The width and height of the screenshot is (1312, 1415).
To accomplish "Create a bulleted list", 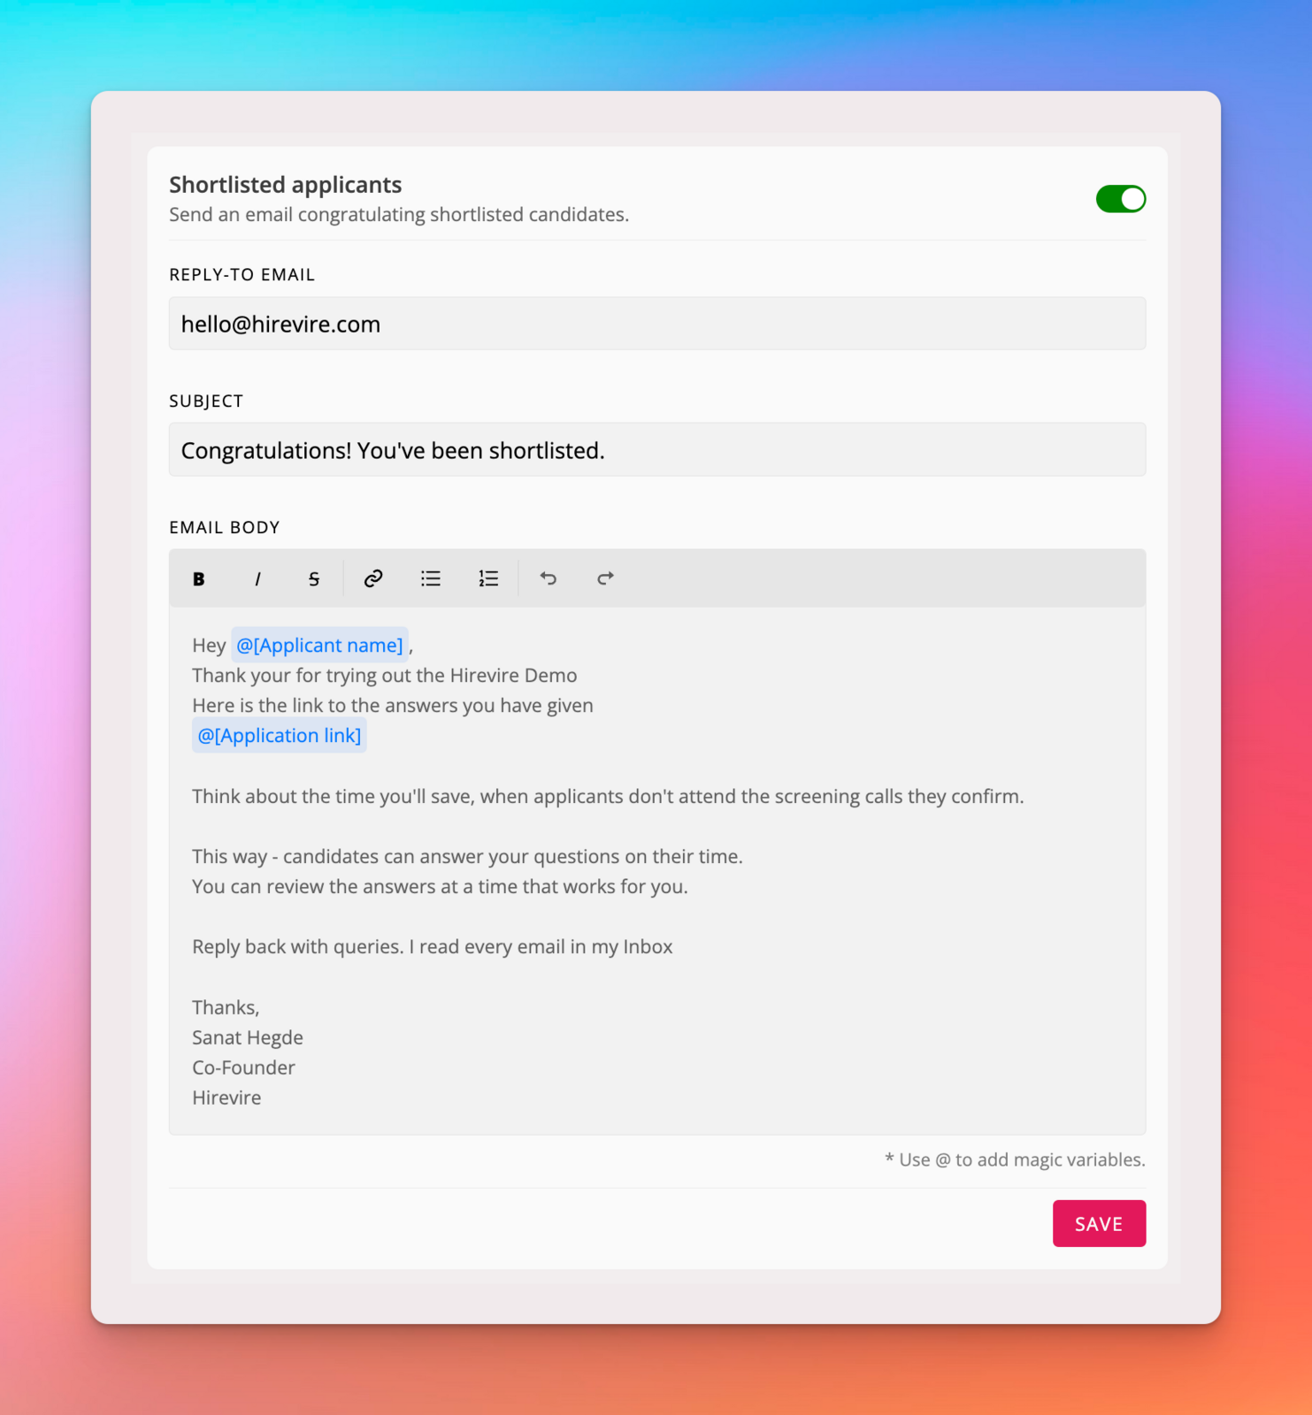I will tap(431, 578).
